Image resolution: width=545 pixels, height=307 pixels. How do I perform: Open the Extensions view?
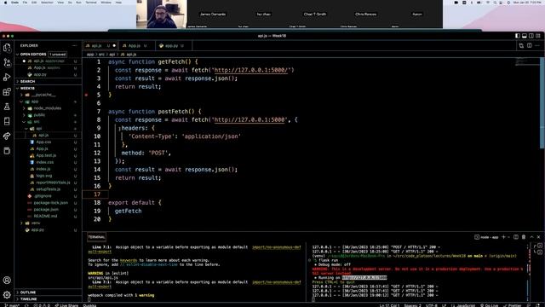[7, 92]
